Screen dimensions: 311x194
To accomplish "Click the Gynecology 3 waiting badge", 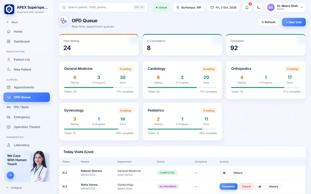I will 125,111.
